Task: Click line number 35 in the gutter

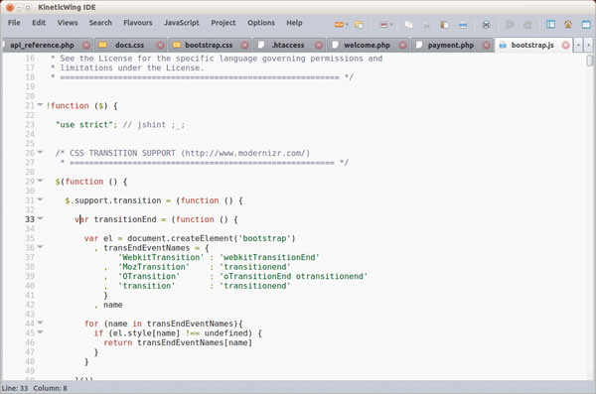Action: (30, 238)
